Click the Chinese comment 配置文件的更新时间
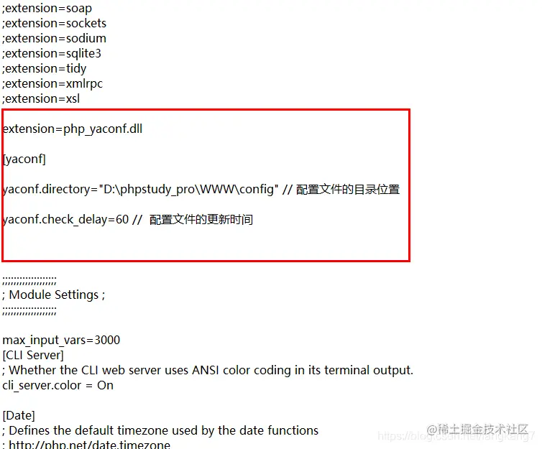This screenshot has width=542, height=449. pyautogui.click(x=201, y=220)
